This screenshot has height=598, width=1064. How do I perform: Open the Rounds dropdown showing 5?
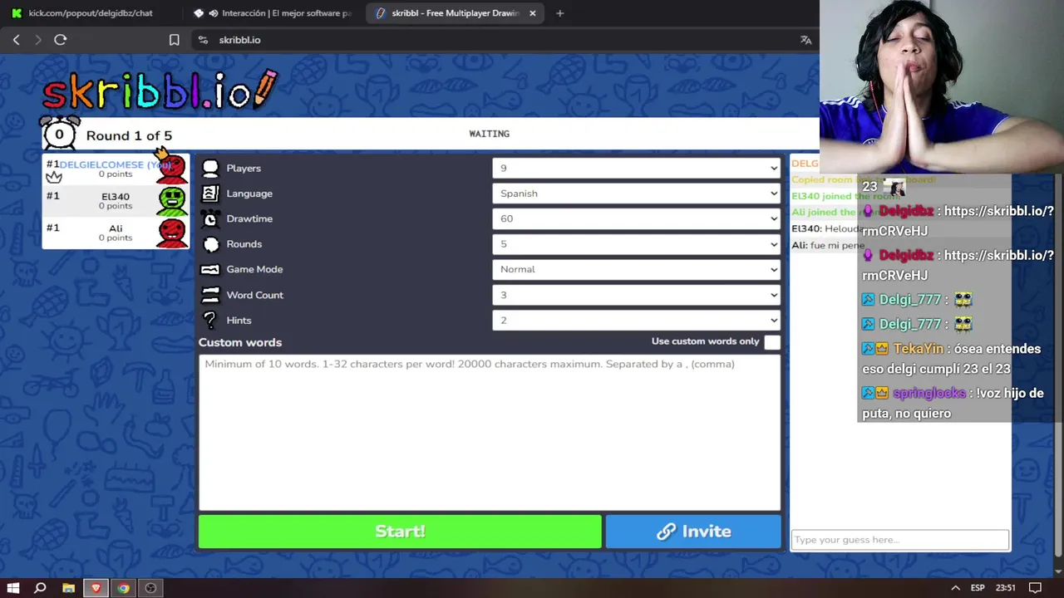click(x=637, y=244)
